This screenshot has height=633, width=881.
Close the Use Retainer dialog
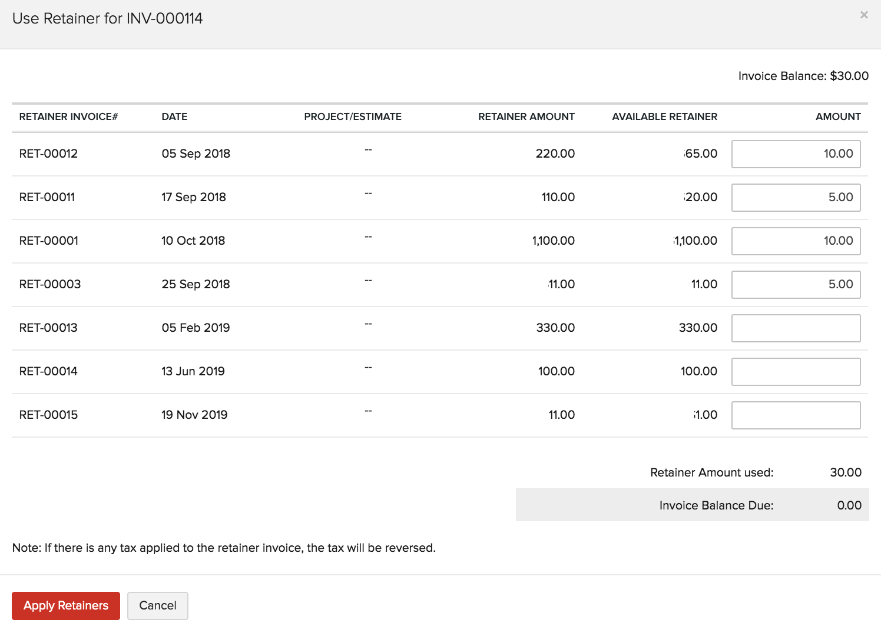tap(864, 15)
